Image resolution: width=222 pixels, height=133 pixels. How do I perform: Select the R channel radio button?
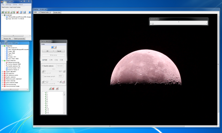[50, 60]
